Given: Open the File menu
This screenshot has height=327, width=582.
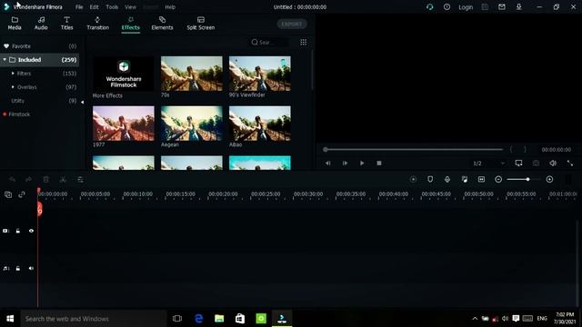Looking at the screenshot, I should tap(79, 7).
